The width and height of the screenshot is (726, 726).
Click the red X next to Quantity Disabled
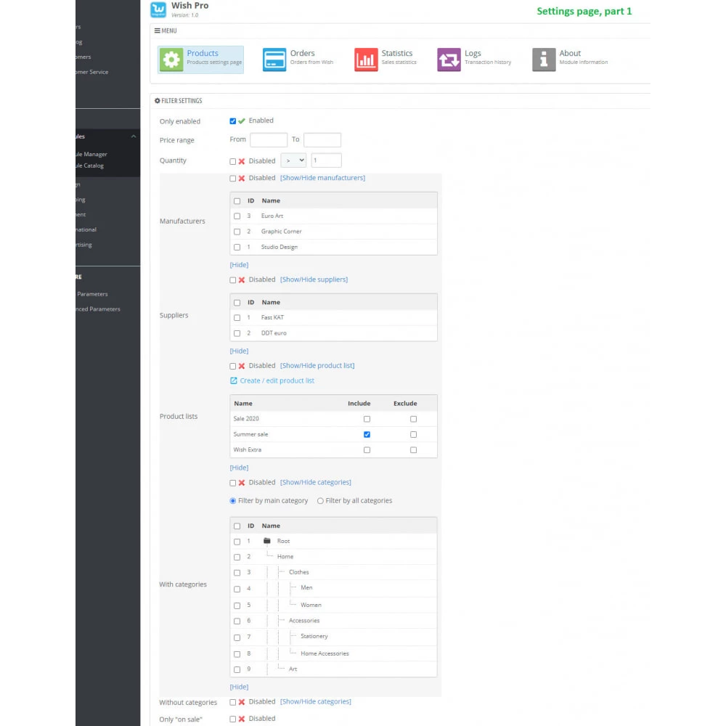click(x=242, y=161)
